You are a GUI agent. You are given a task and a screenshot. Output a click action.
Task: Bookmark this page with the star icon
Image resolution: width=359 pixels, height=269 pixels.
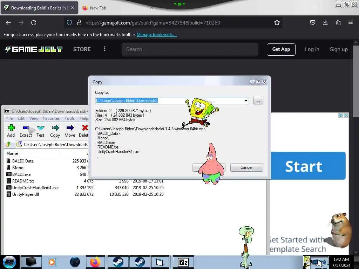(x=277, y=22)
